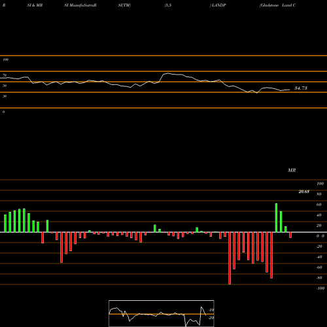Screen dimensions: 327x327
Task: Click the -100 label on MR scale
Action: pos(320,288)
